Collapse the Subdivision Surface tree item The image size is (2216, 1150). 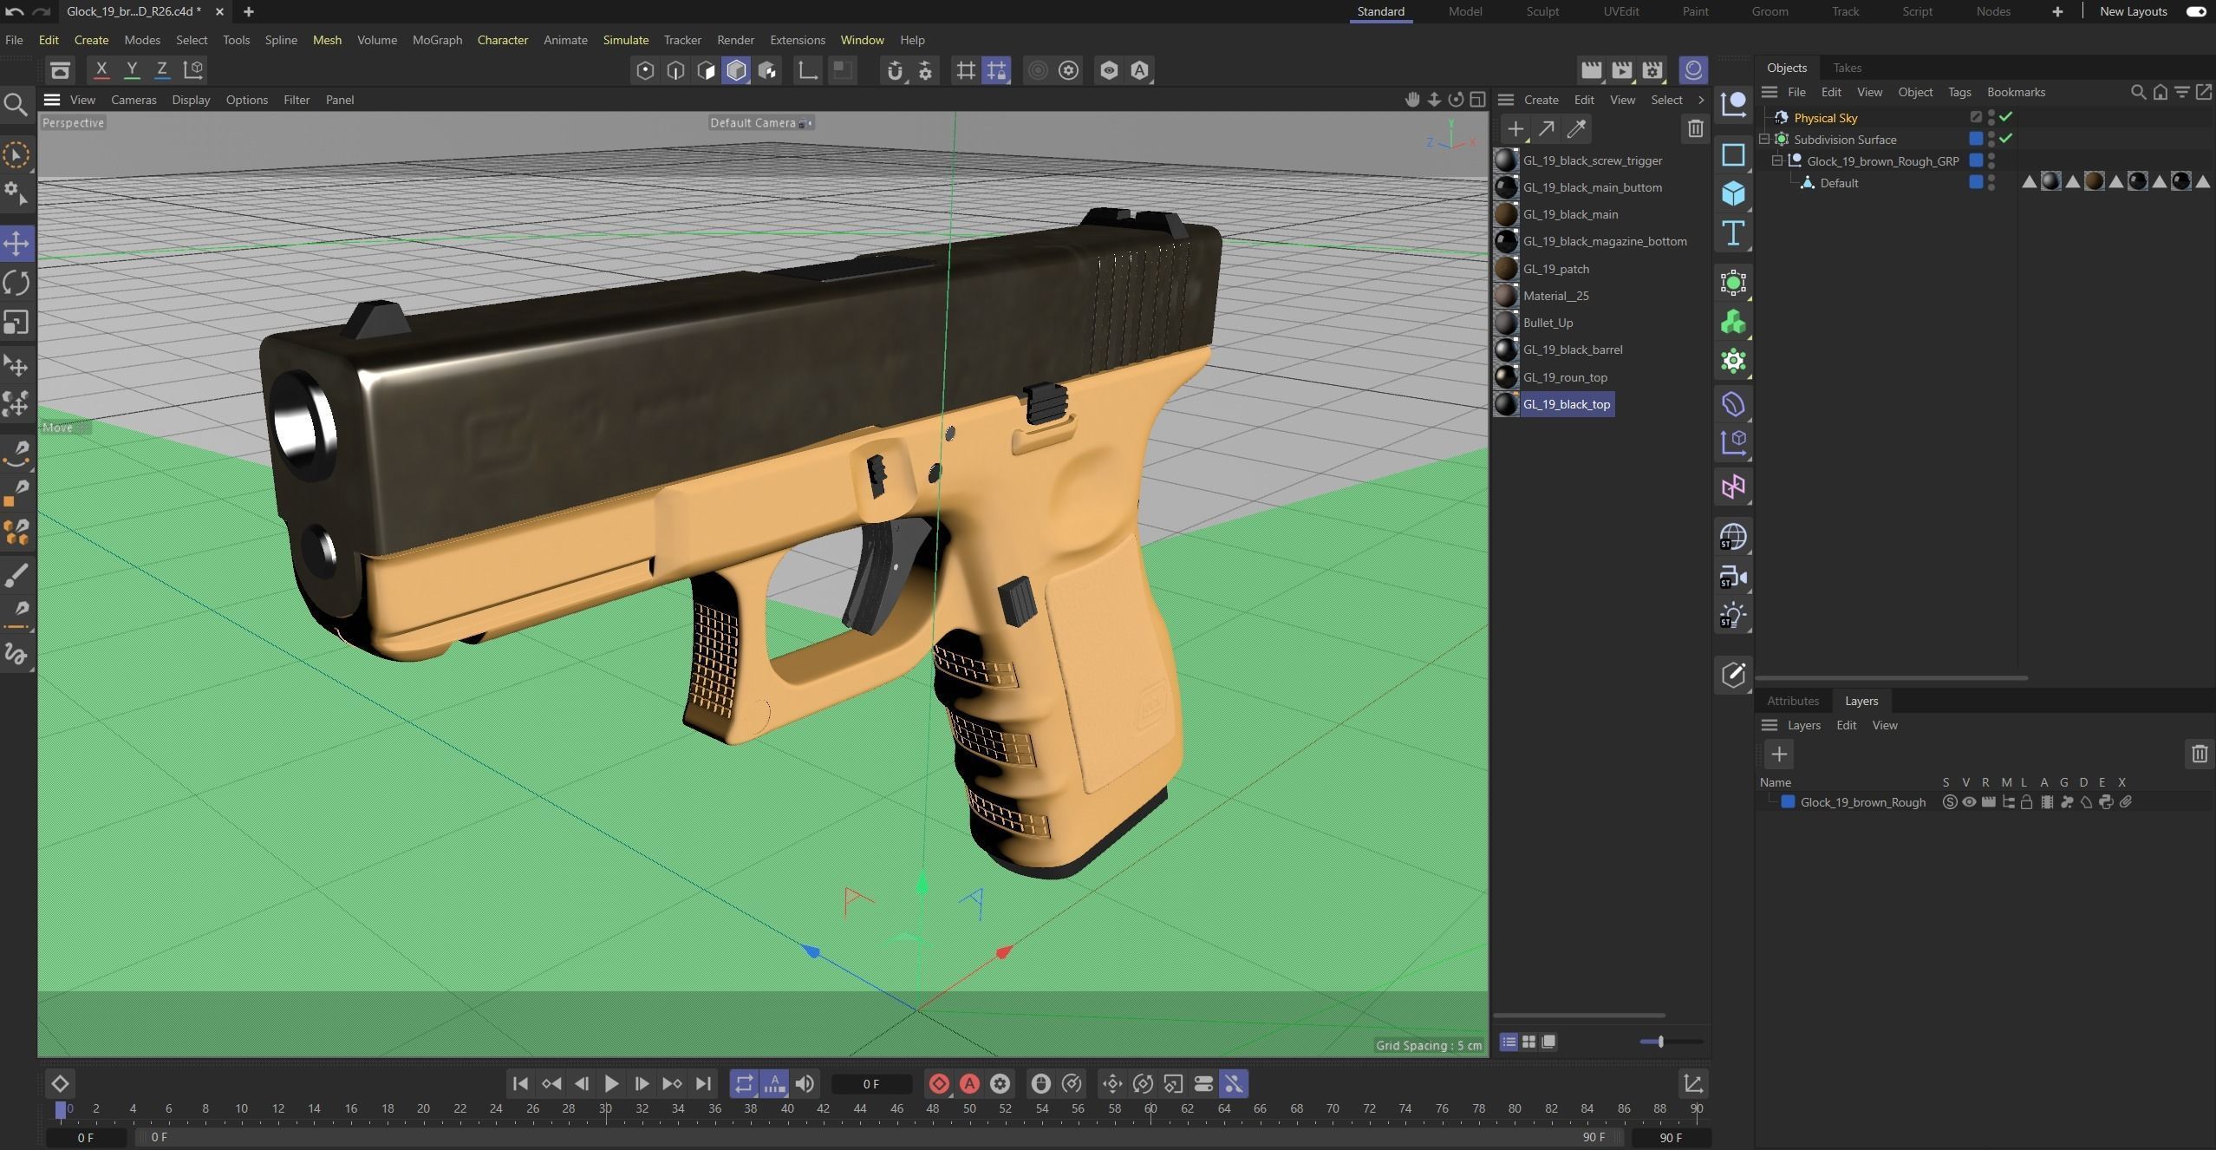click(1764, 140)
